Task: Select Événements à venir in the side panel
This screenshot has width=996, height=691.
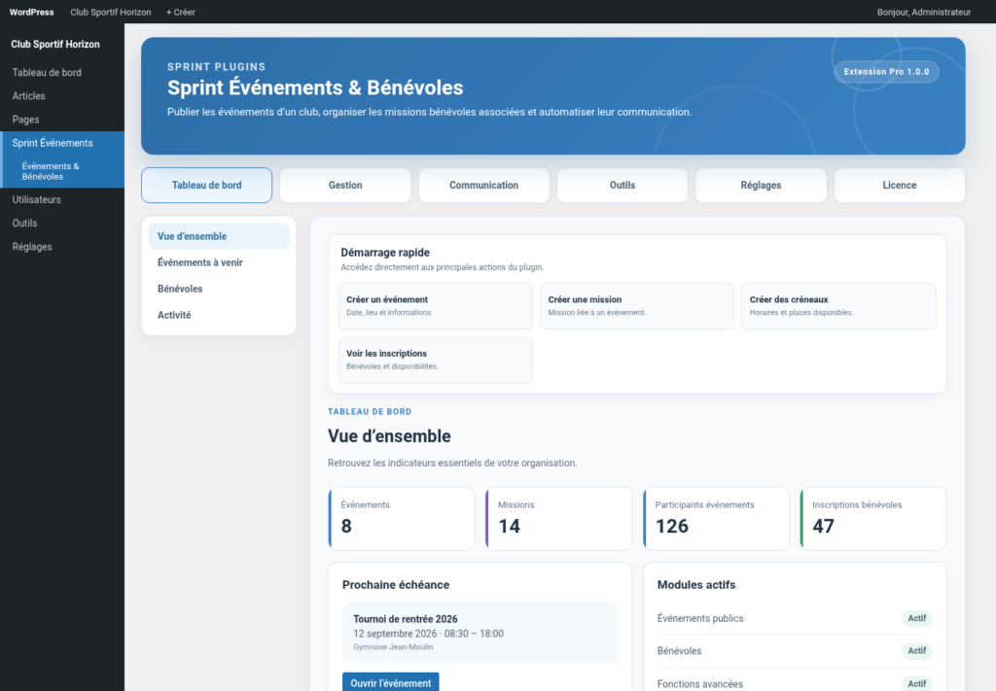Action: tap(219, 262)
